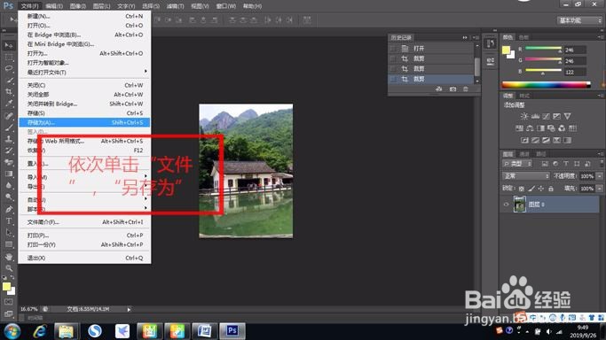Select the 图层 0 layer name
This screenshot has height=340, width=606.
536,205
